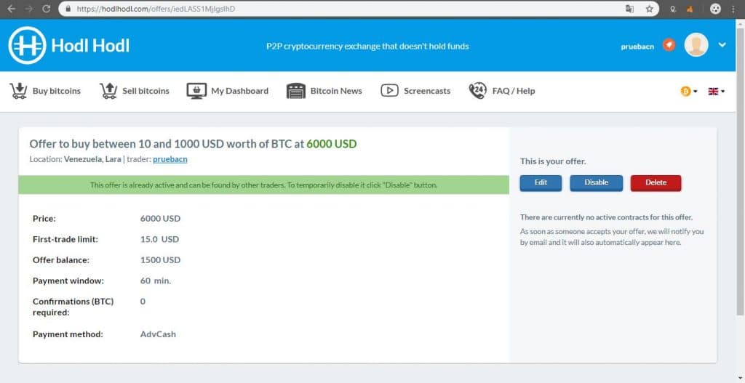Image resolution: width=745 pixels, height=383 pixels.
Task: Open the translate page icon in address bar
Action: point(629,9)
